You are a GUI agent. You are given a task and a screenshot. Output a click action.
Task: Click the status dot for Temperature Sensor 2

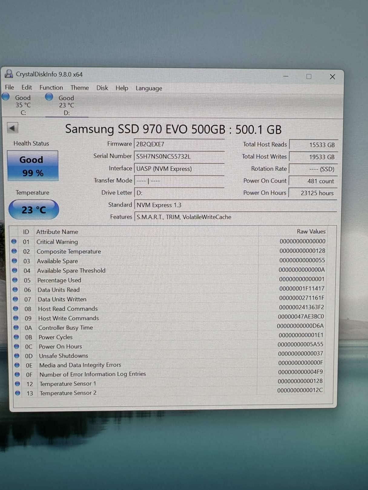tap(18, 393)
